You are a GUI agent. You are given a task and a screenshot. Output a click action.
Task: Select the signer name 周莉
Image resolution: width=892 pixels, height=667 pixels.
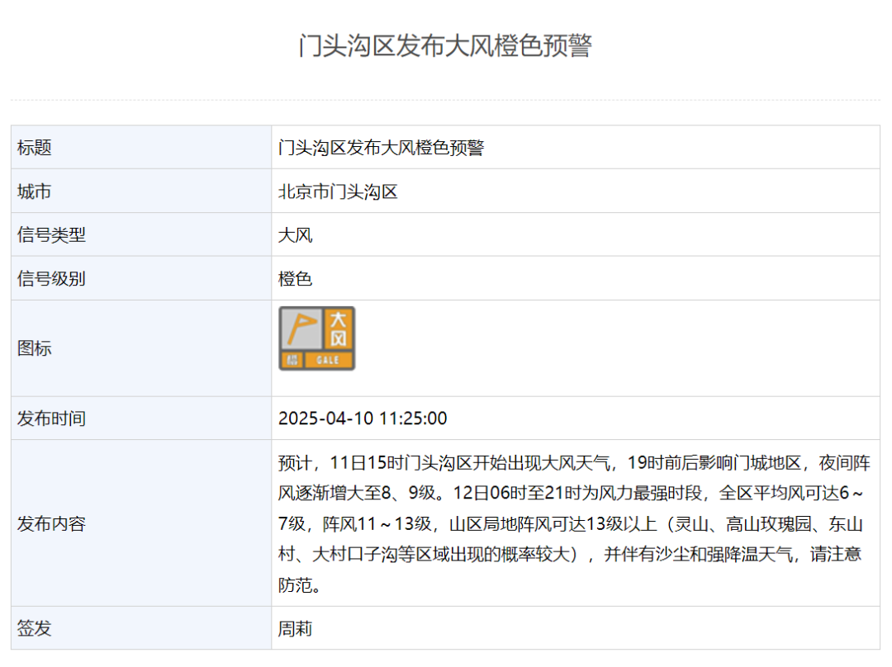click(x=295, y=628)
